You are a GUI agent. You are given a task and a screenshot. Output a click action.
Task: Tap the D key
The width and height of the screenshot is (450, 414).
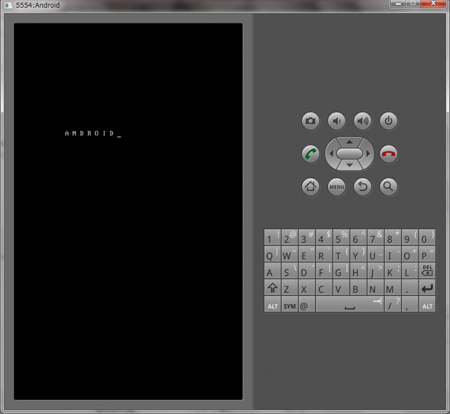pos(307,271)
